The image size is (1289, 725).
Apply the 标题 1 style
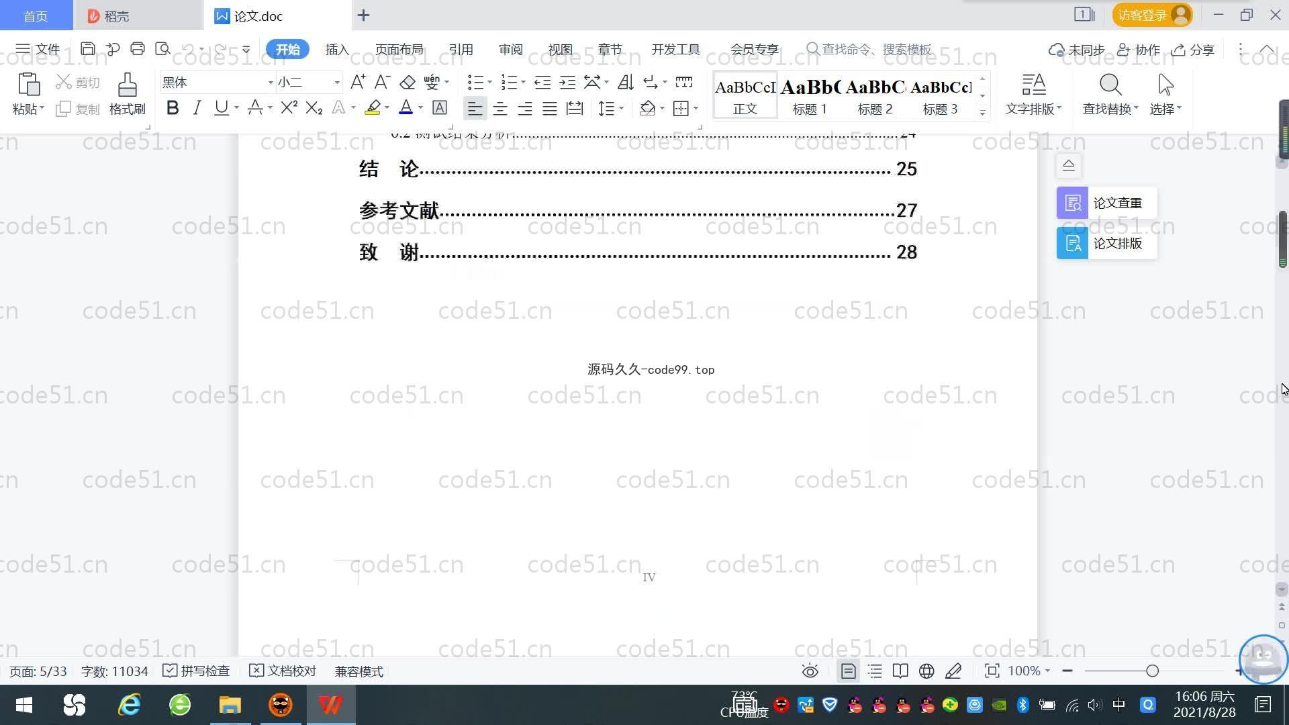click(x=810, y=95)
